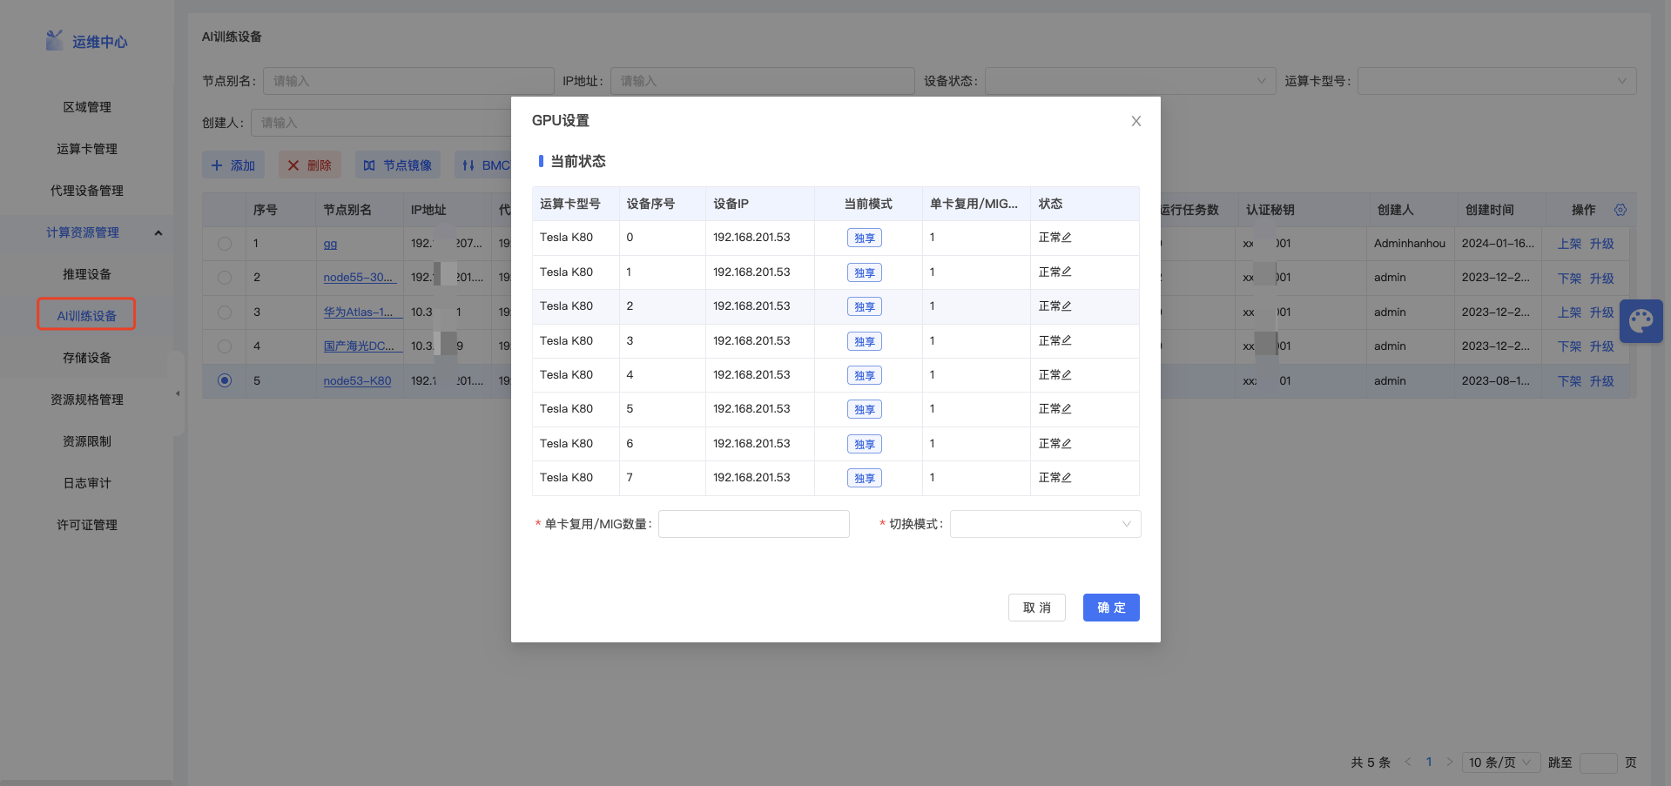Click the sidebar collapse arrow handle
The image size is (1671, 786).
(x=179, y=393)
